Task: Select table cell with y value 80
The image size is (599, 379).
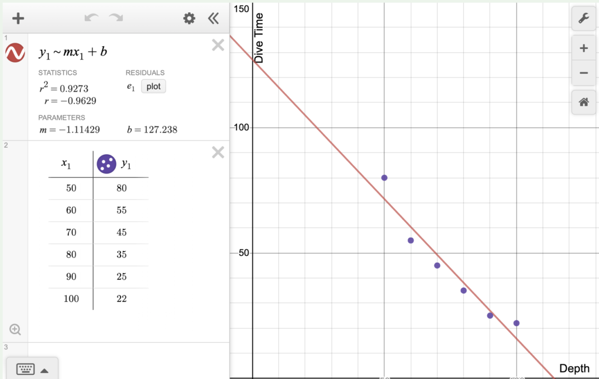Action: pyautogui.click(x=122, y=188)
